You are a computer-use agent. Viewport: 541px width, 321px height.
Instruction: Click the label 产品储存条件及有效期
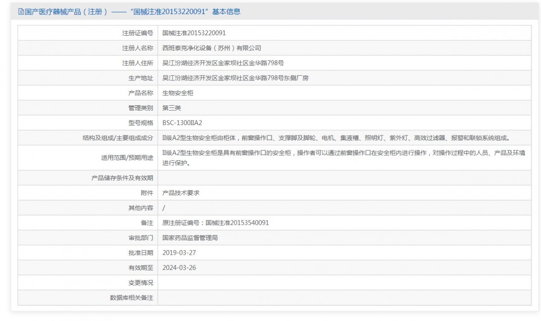122,178
